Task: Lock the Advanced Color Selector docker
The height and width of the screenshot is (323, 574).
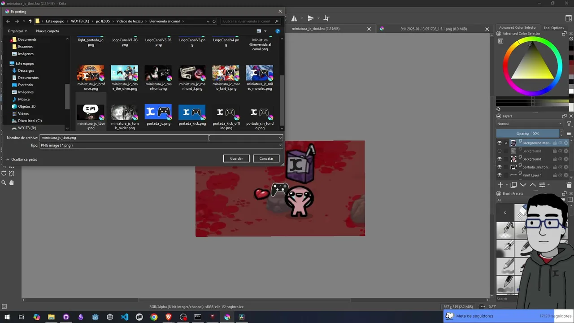Action: (x=499, y=34)
